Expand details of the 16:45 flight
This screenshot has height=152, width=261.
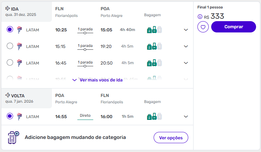(x=186, y=63)
